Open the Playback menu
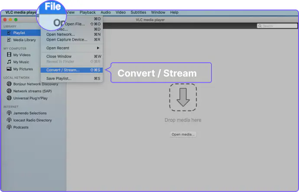 [88, 13]
